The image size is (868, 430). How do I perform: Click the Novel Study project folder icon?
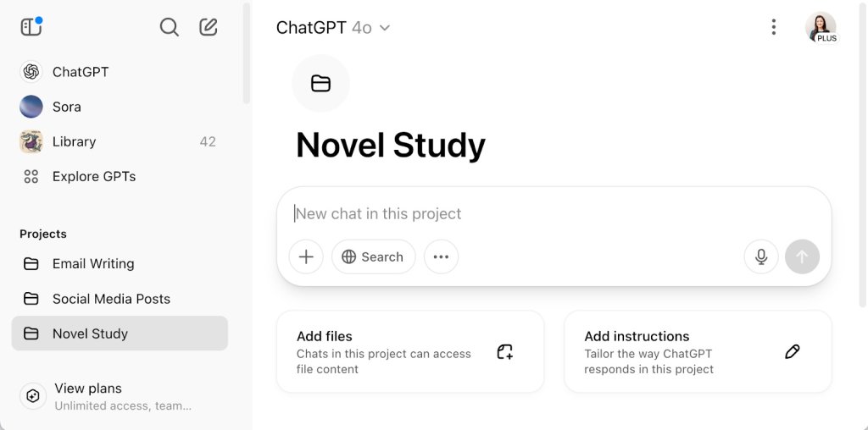320,83
